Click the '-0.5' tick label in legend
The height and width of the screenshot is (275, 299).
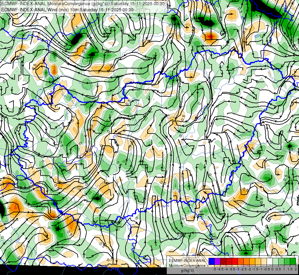[267, 269]
